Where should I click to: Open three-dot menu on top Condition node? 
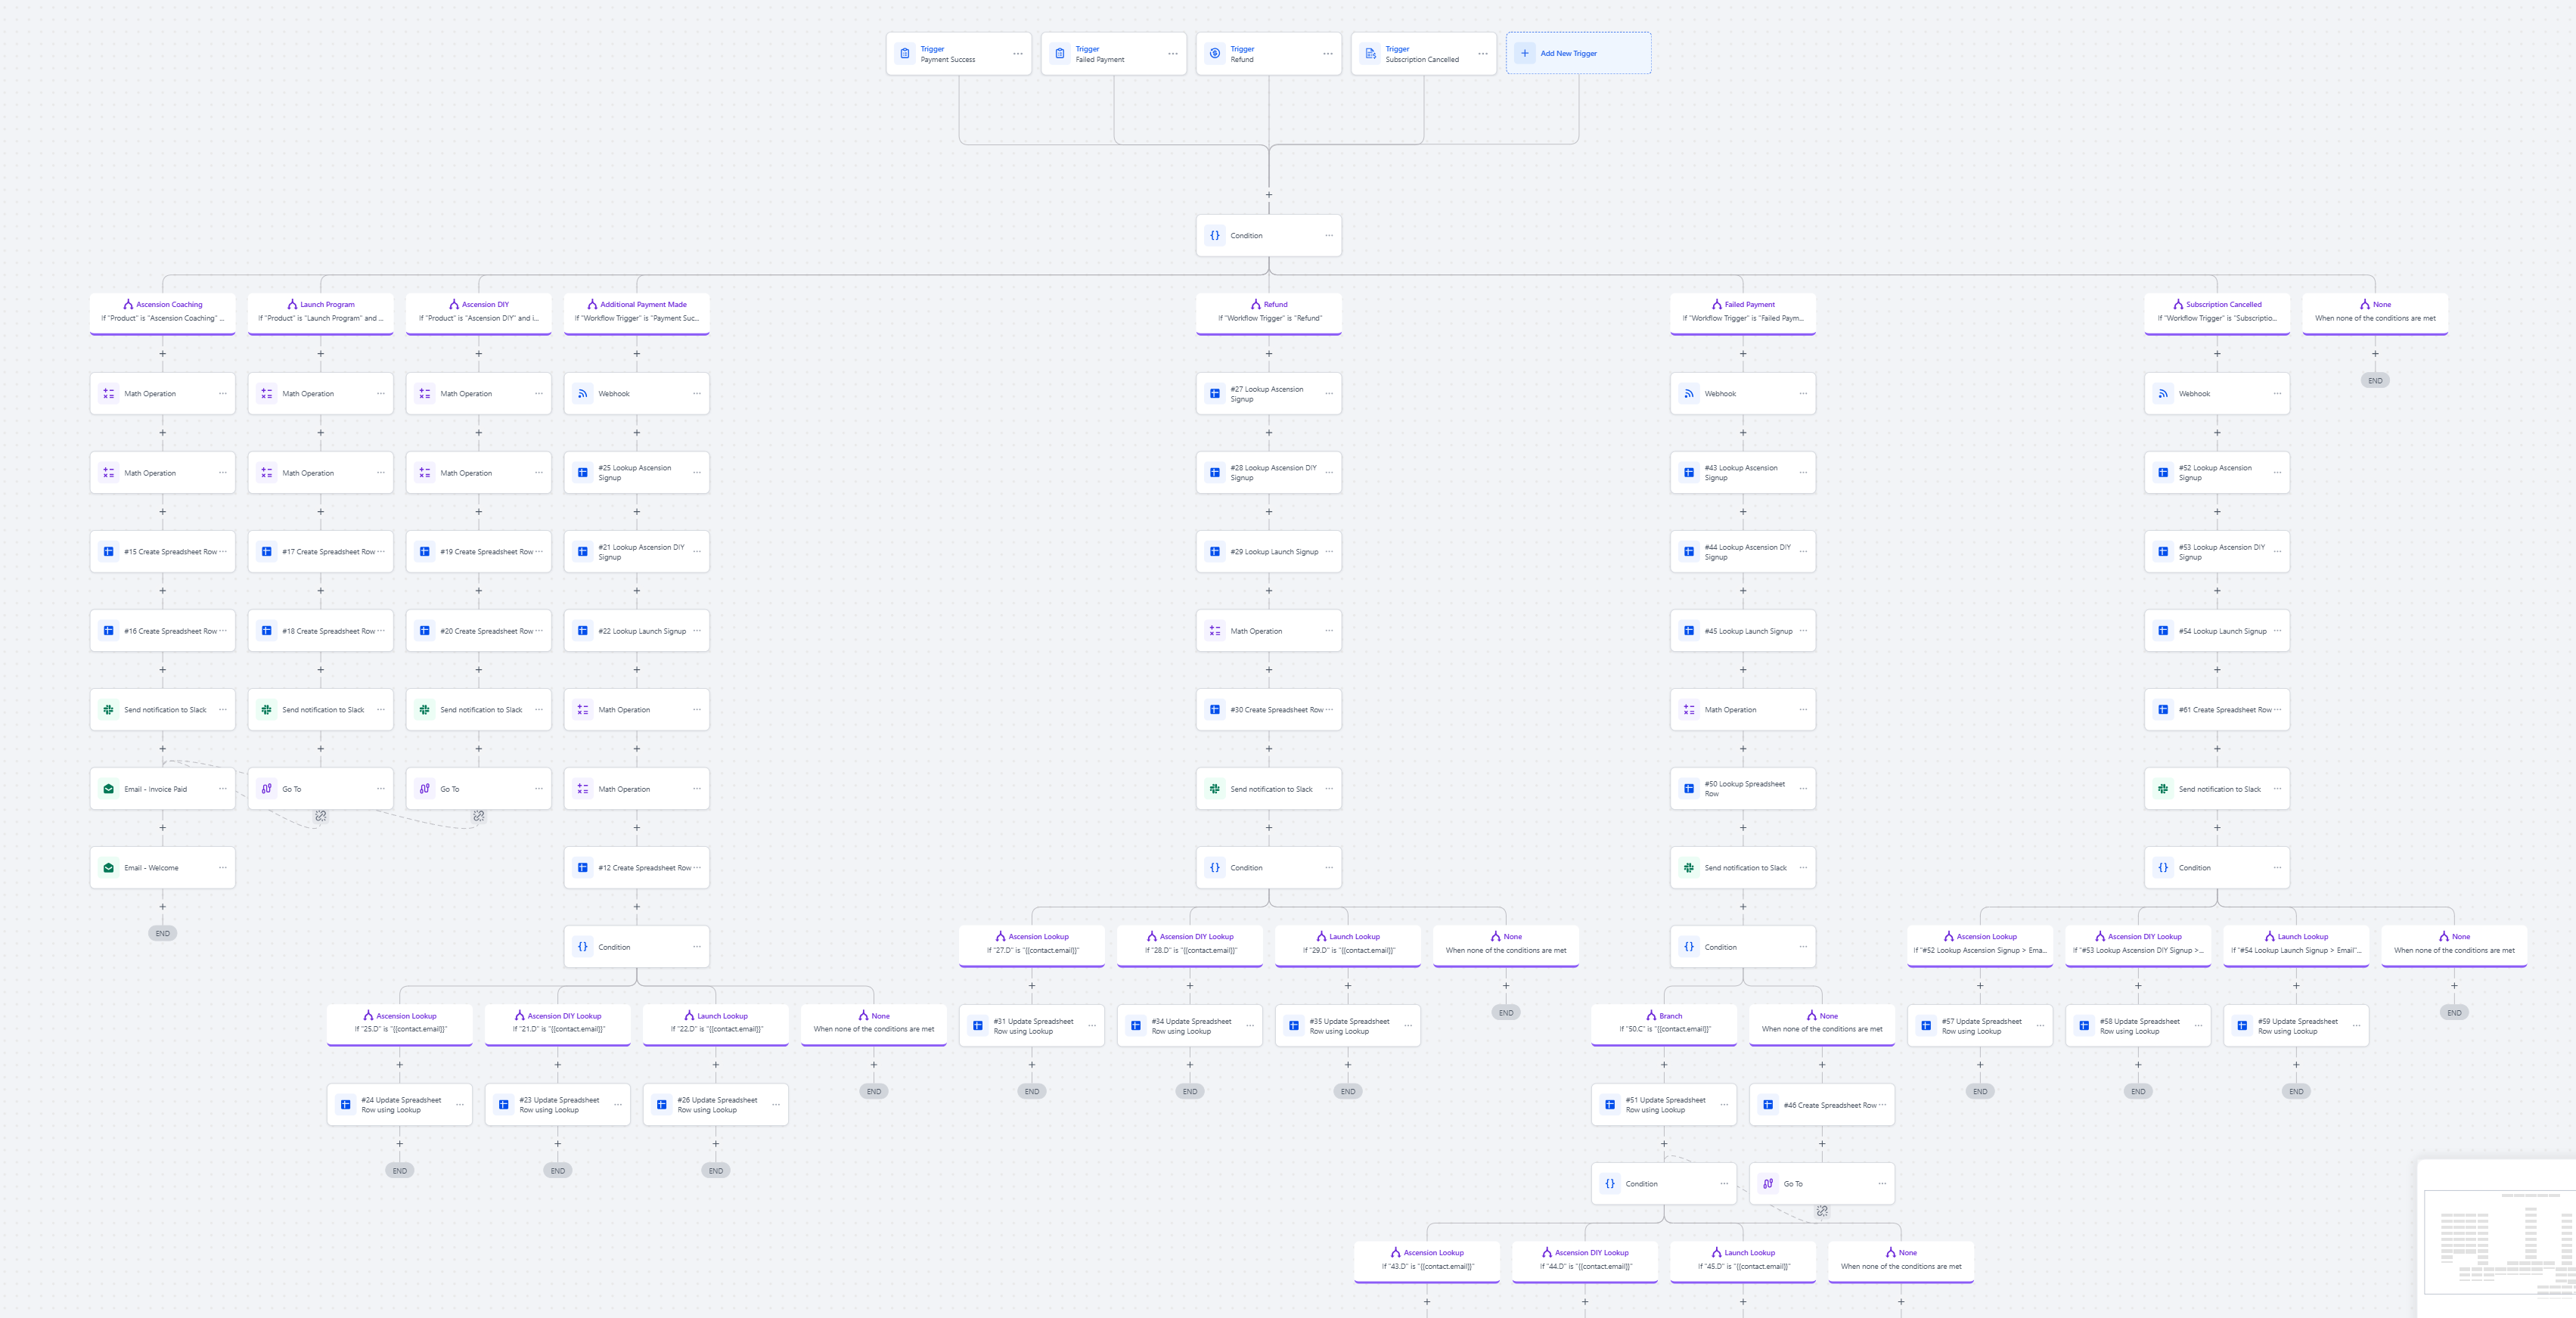[x=1329, y=236]
